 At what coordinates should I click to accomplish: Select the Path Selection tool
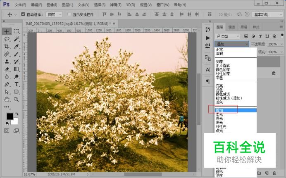pos(7,92)
